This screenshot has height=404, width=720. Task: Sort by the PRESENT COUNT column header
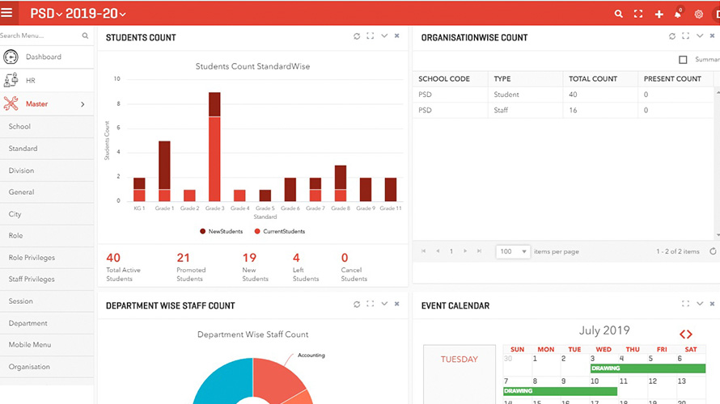point(676,79)
